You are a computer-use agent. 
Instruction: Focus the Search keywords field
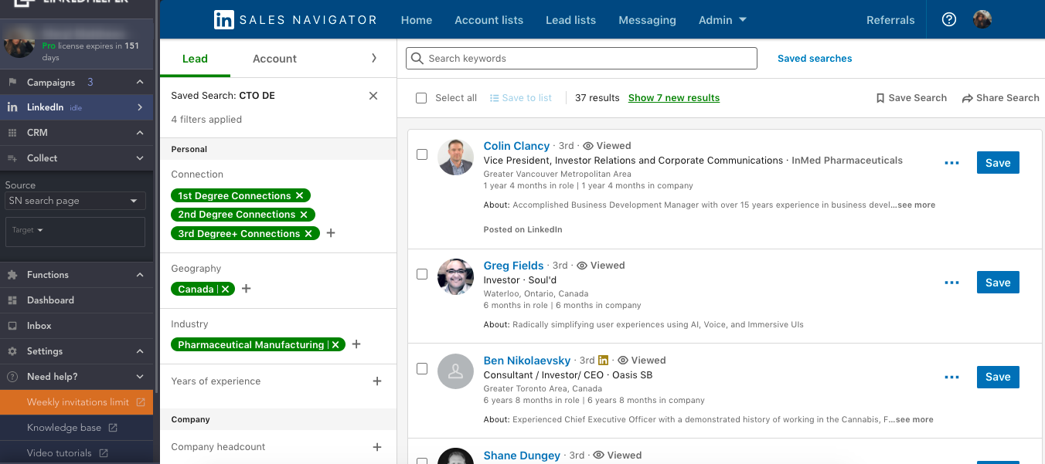[x=581, y=59]
